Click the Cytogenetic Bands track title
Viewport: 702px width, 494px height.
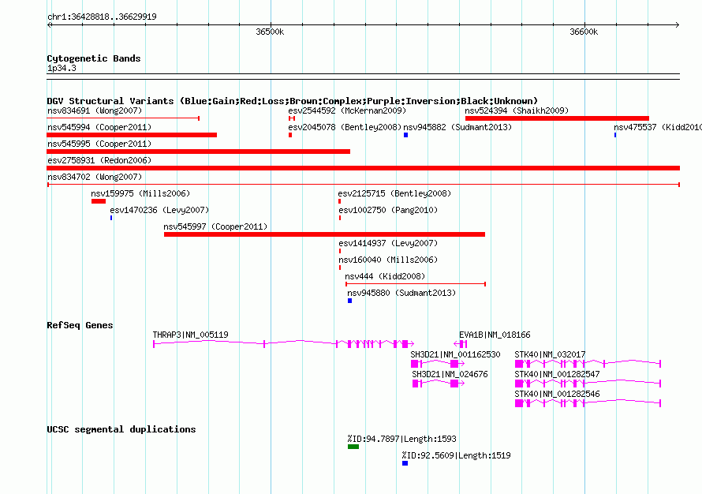[x=94, y=58]
